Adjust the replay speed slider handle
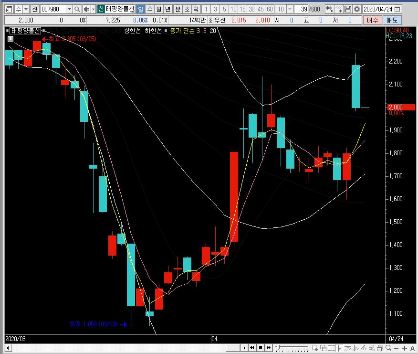This screenshot has height=354, width=418. click(279, 347)
